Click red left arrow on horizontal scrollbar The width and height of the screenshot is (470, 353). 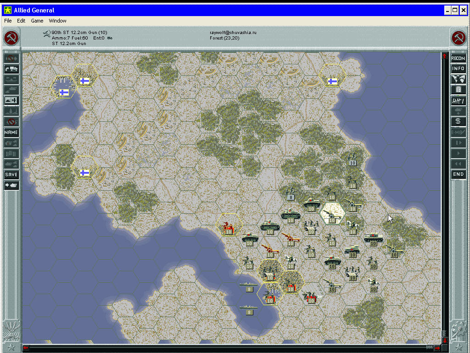click(26, 348)
